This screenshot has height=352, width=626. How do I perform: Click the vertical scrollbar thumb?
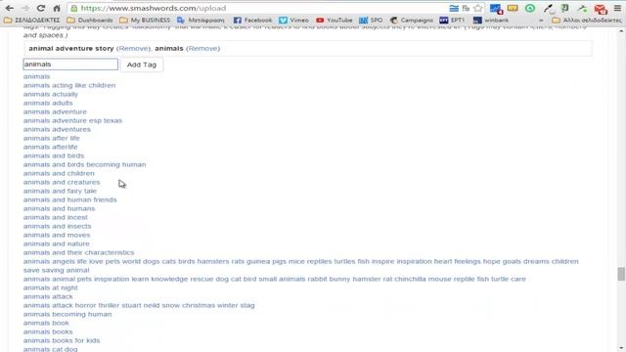(x=621, y=274)
